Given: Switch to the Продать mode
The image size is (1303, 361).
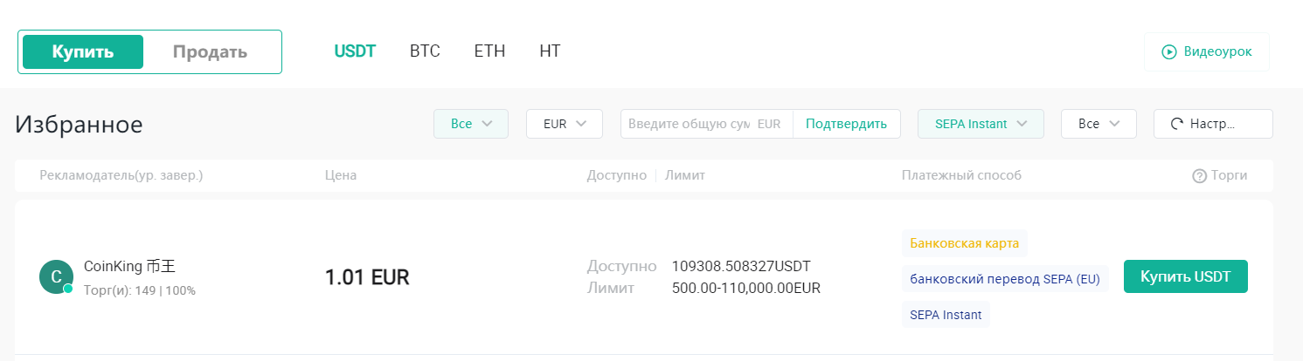Looking at the screenshot, I should (210, 52).
